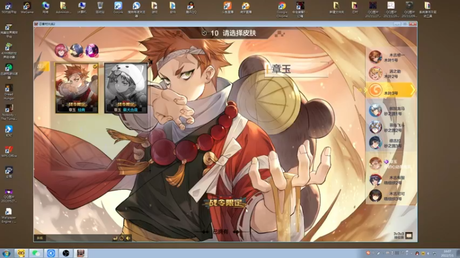Open the 回收站 recycle bin
Viewport: 460px width, 258px height.
[100, 7]
